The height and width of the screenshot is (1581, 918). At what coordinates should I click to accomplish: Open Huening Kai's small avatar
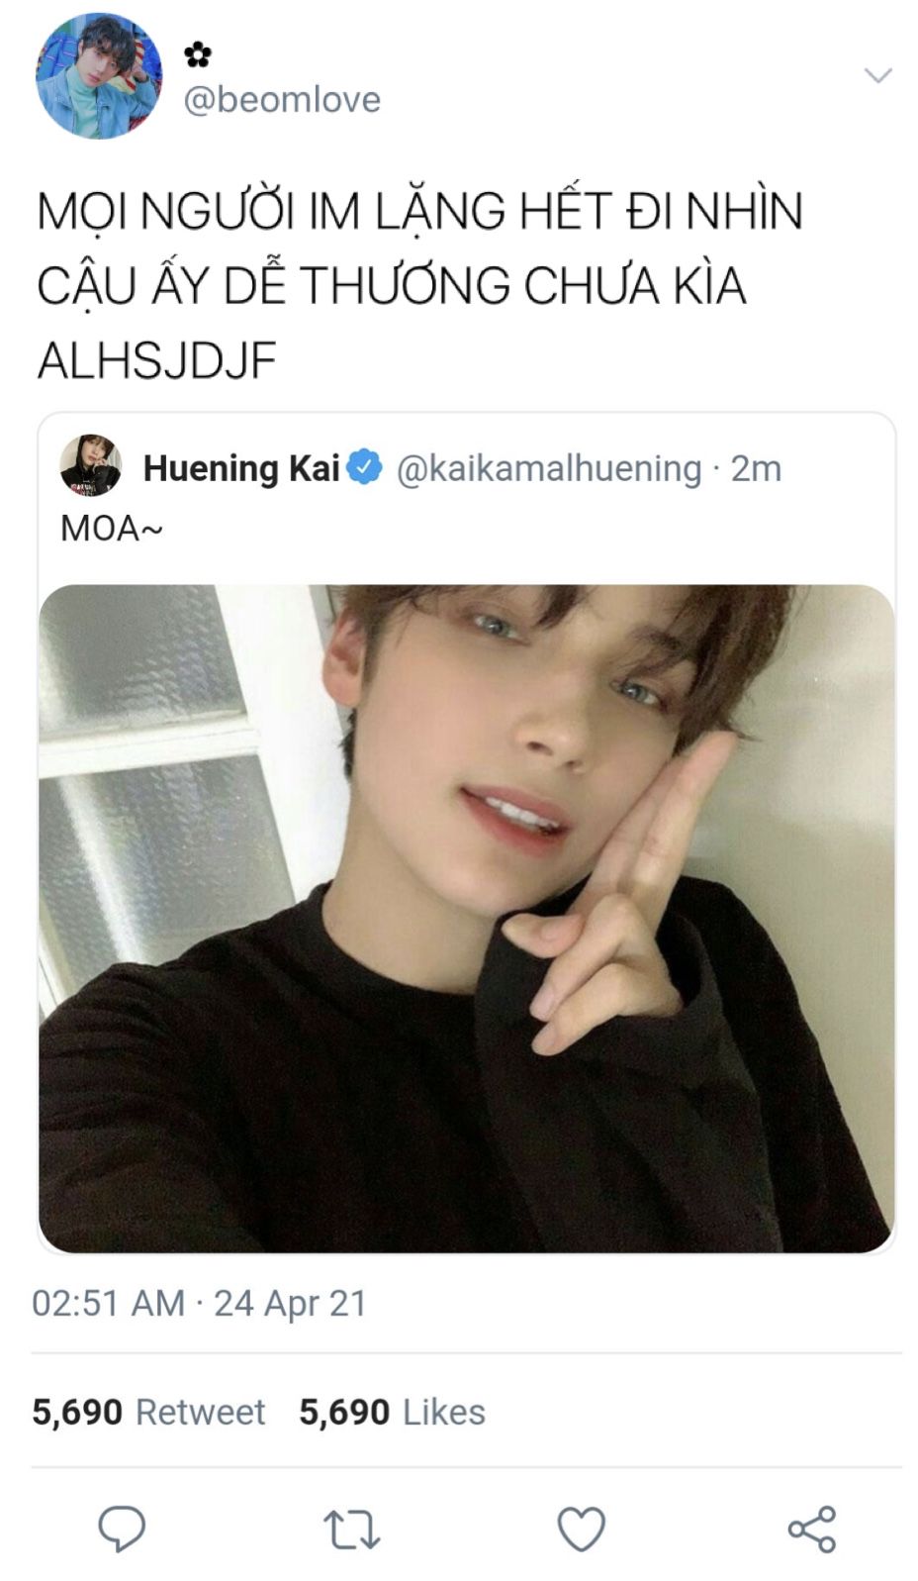click(x=90, y=465)
